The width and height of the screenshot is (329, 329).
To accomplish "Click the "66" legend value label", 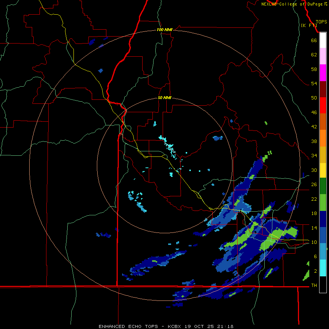I will tap(314, 40).
